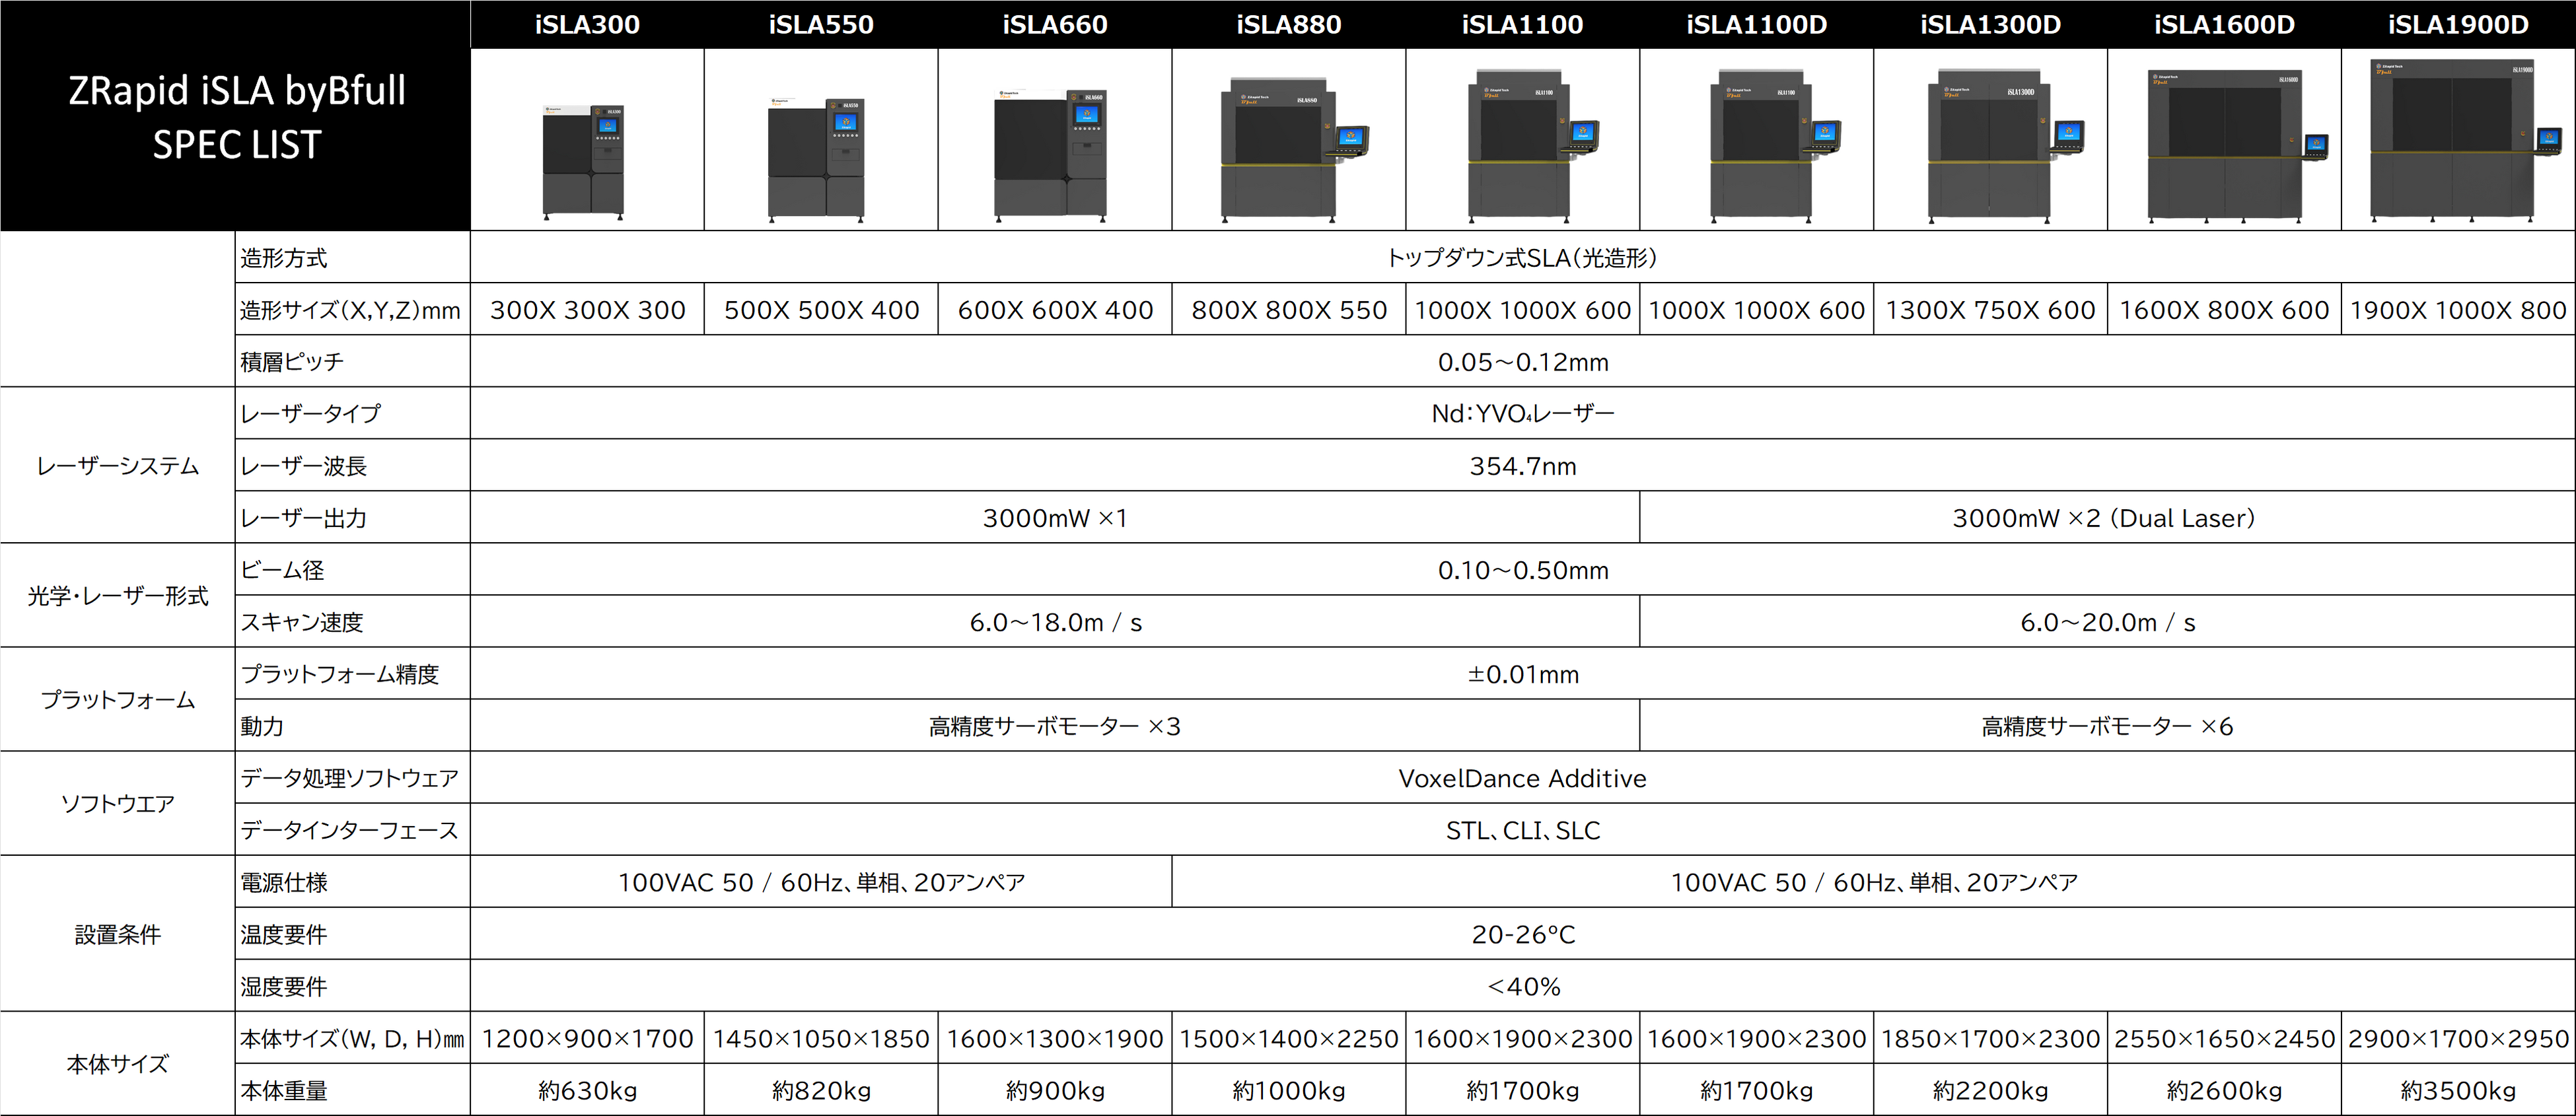The image size is (2576, 1116).
Task: Click the 約3500kg weight cell
Action: [x=2458, y=1090]
